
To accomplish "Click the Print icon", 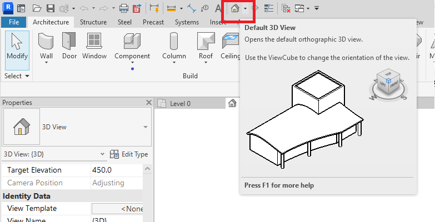I will click(x=124, y=8).
